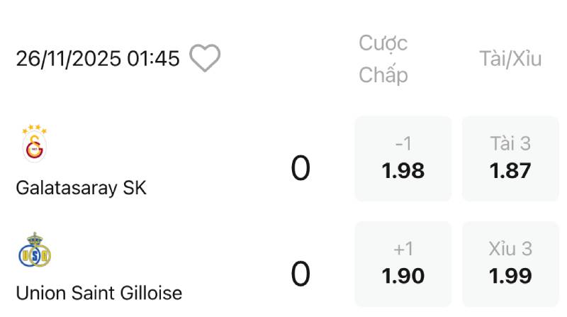Click the -1 handicap label
The height and width of the screenshot is (317, 567).
coord(403,144)
